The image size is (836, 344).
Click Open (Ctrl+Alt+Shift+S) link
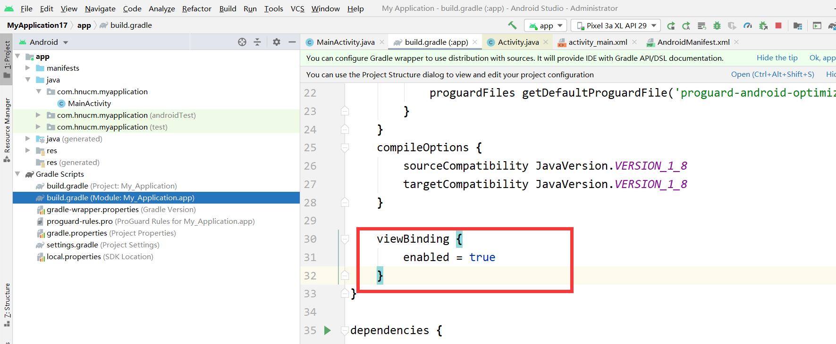tap(772, 74)
